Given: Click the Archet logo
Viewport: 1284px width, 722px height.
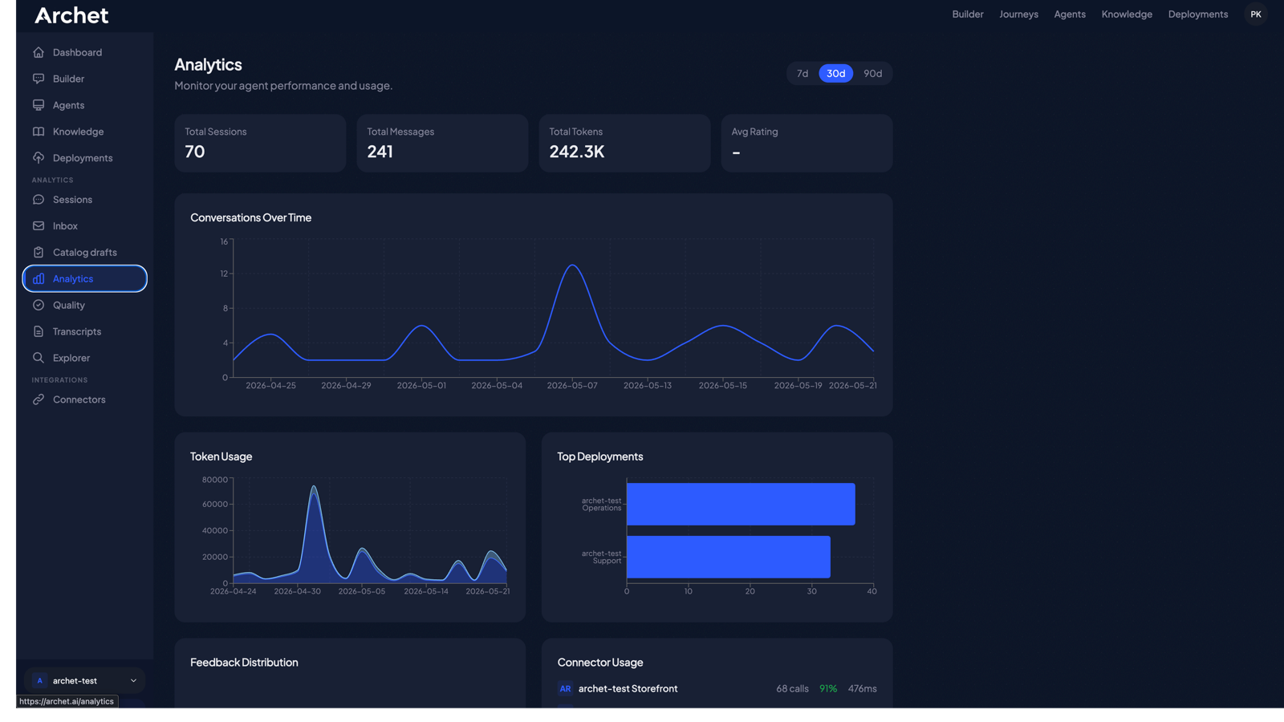Looking at the screenshot, I should coord(71,15).
